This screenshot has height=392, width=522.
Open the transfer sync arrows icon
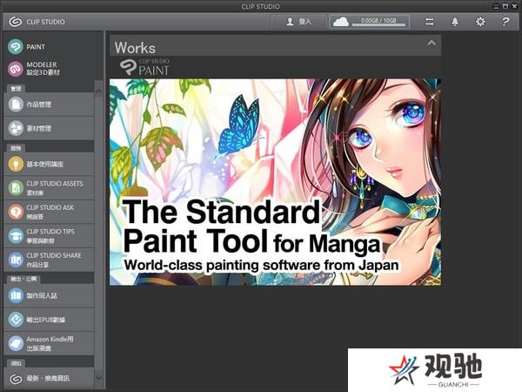click(430, 22)
